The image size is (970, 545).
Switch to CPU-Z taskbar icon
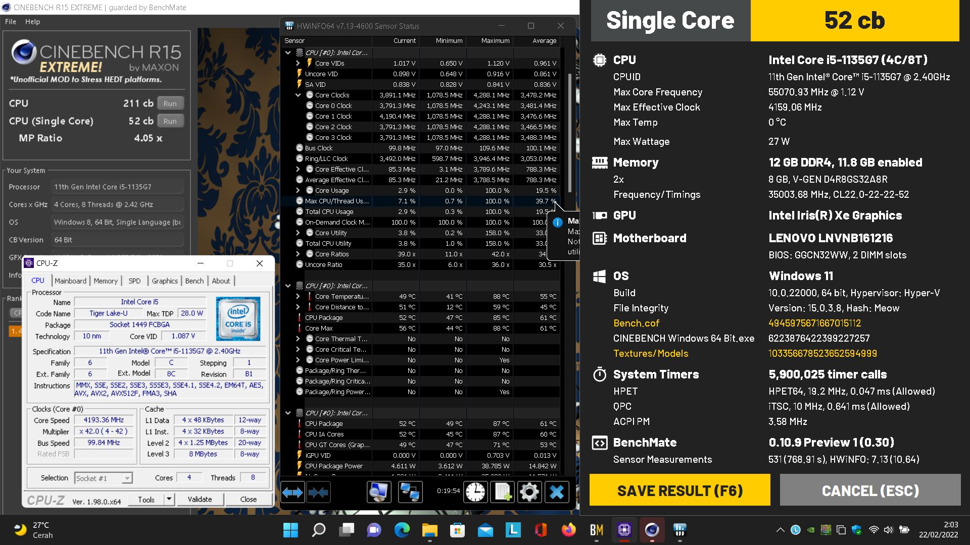tap(624, 530)
